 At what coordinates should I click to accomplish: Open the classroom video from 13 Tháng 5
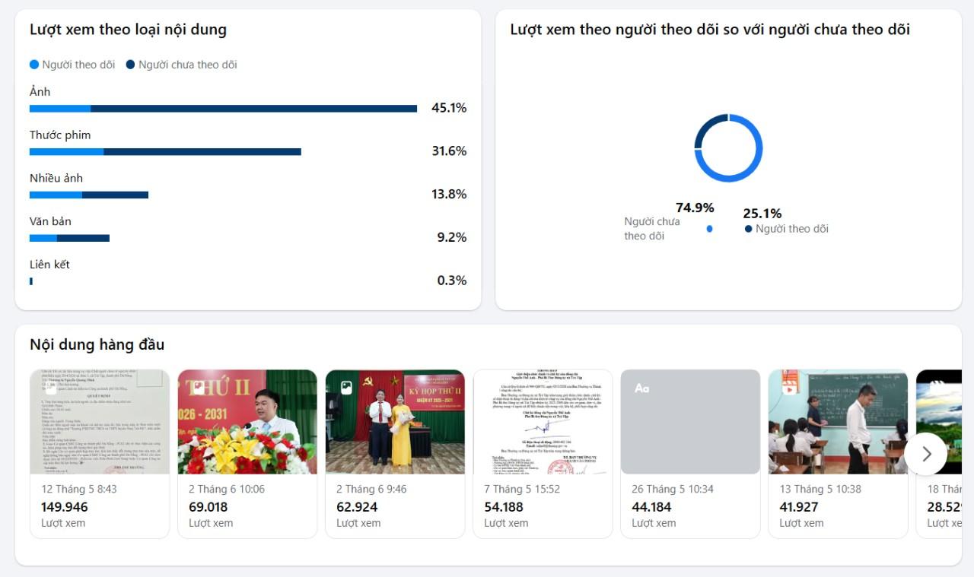click(838, 454)
